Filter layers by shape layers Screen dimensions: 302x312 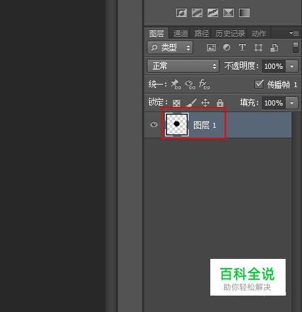[258, 47]
